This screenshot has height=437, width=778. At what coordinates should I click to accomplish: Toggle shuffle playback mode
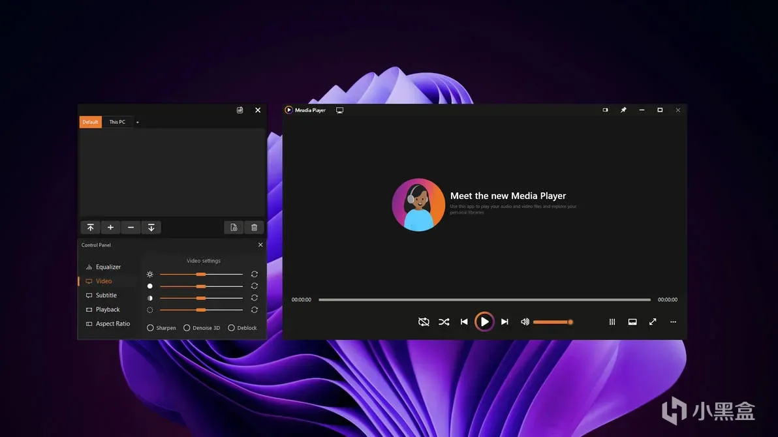pos(444,322)
